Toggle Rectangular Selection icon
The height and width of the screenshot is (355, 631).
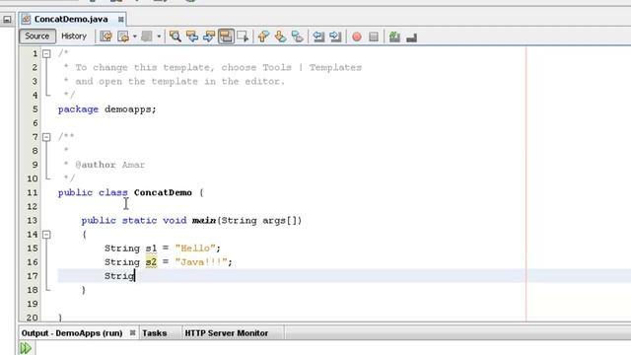pos(243,36)
